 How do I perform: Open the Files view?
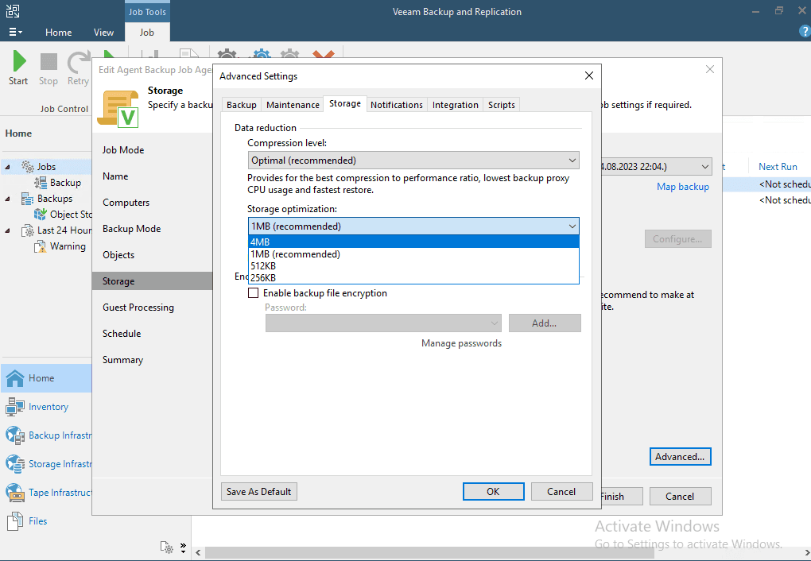click(36, 520)
